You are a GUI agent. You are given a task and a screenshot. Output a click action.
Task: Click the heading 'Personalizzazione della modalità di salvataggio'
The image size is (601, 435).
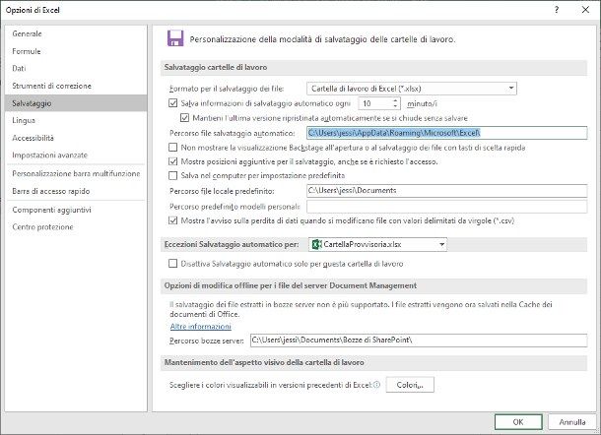pos(322,39)
